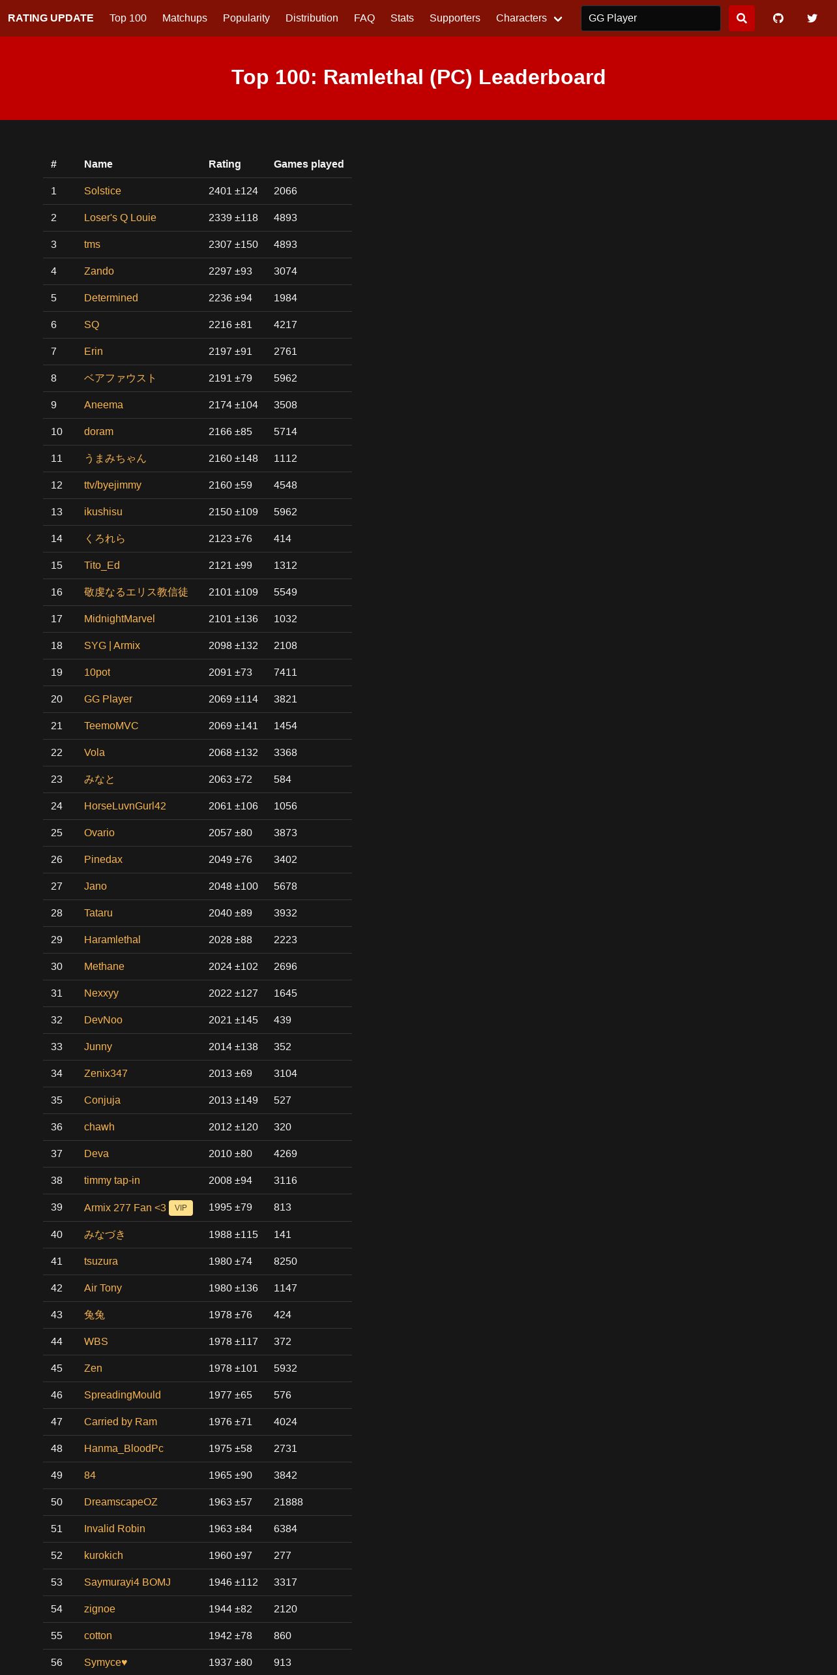Open HorseLuvnGurl42 profile link
Image resolution: width=837 pixels, height=1675 pixels.
(125, 806)
